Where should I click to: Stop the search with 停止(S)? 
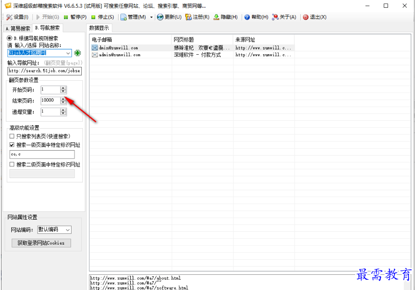pos(102,17)
